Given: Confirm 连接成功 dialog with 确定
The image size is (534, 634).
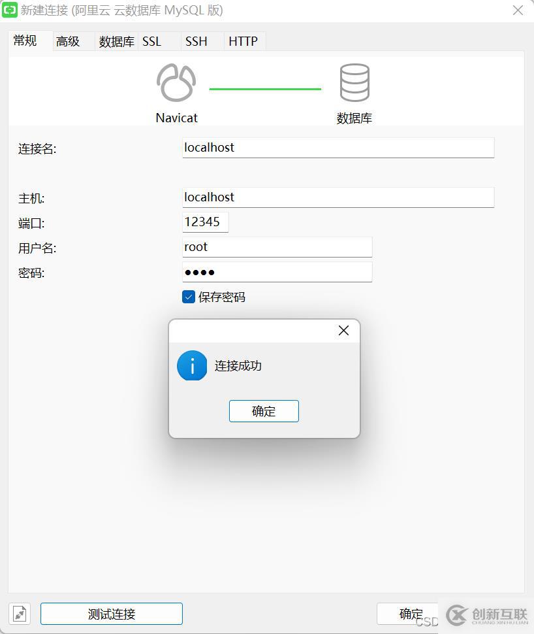Looking at the screenshot, I should pos(264,411).
